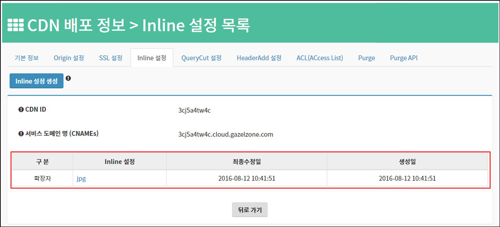Click the 뒤로 가기 button
Image resolution: width=500 pixels, height=227 pixels.
[250, 210]
